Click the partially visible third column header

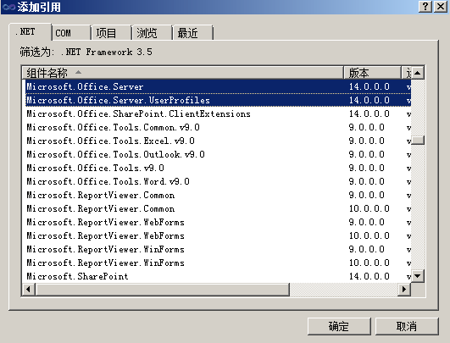(x=406, y=73)
